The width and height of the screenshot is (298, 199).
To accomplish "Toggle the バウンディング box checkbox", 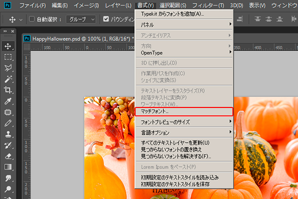I will 106,19.
